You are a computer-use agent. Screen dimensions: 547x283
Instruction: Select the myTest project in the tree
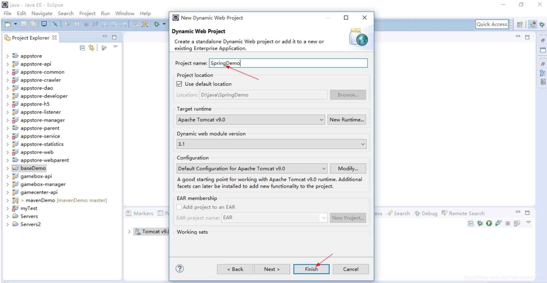click(29, 208)
